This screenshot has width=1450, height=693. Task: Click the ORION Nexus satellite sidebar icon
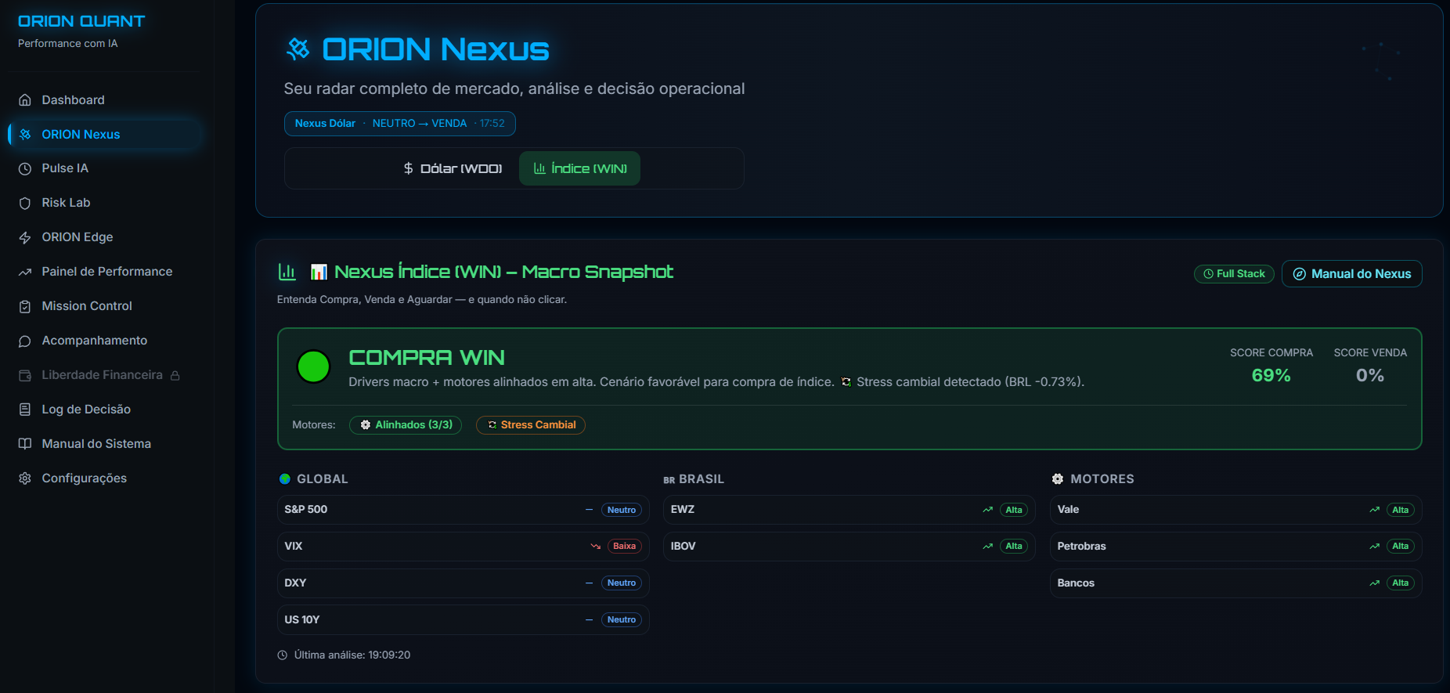25,135
